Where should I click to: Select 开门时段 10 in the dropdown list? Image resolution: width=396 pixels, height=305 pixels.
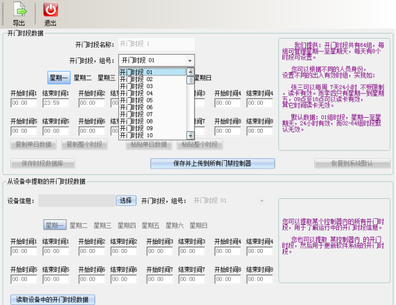pos(152,135)
